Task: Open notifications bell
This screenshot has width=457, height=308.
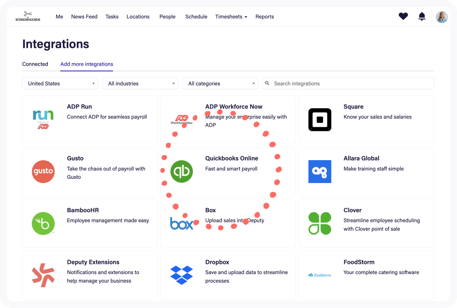Action: 422,17
